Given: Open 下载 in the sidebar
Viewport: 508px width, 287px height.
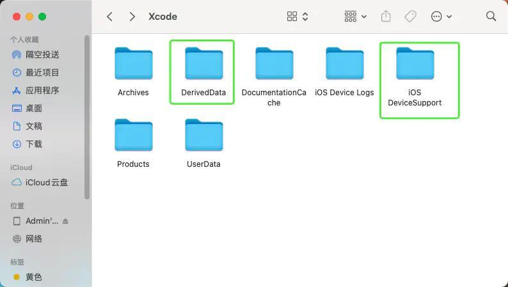Looking at the screenshot, I should coord(28,144).
